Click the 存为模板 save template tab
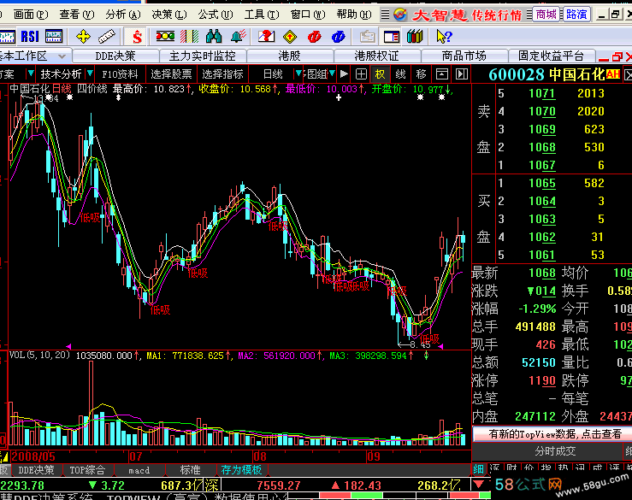 coord(241,470)
